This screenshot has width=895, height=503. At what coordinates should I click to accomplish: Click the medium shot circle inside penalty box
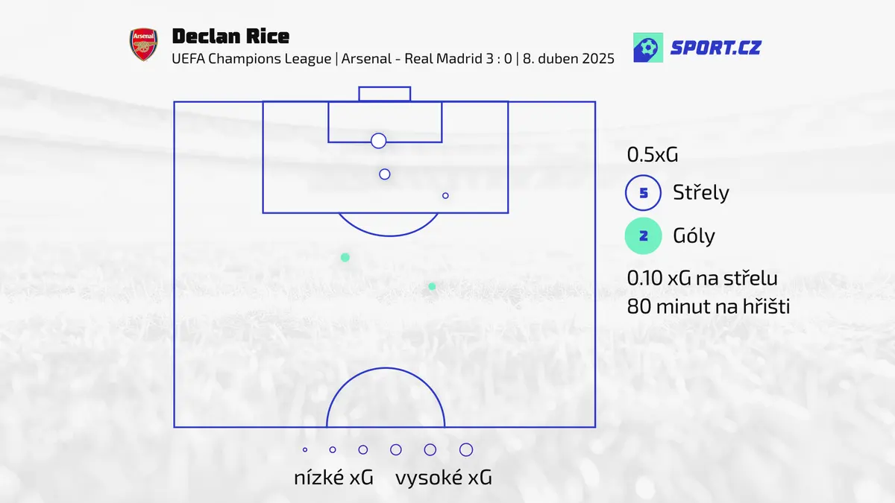coord(385,174)
